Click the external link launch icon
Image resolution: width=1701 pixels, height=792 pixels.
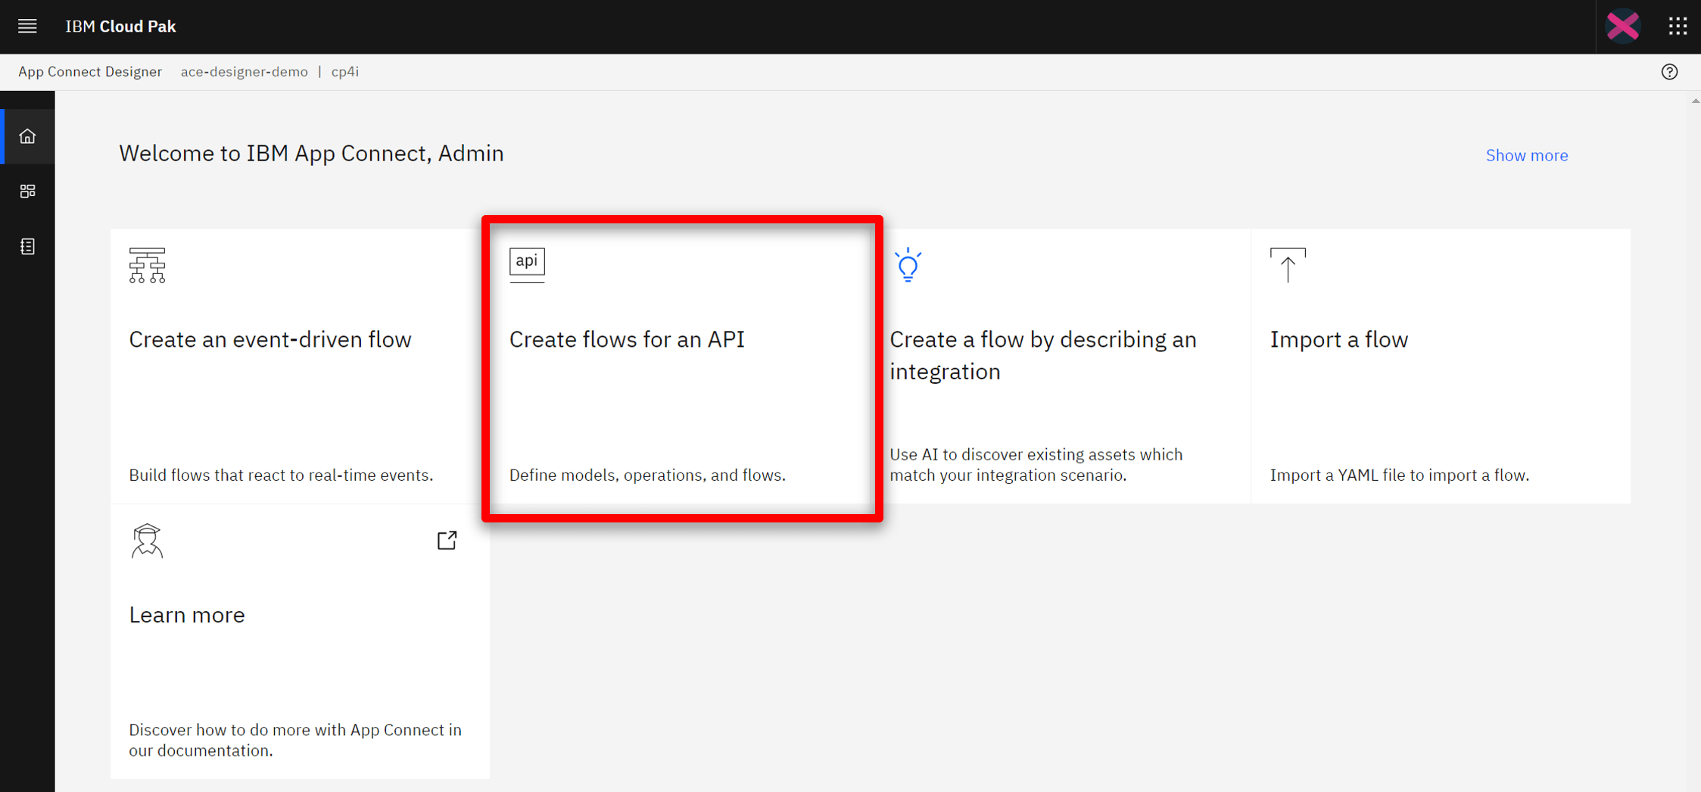pyautogui.click(x=447, y=540)
